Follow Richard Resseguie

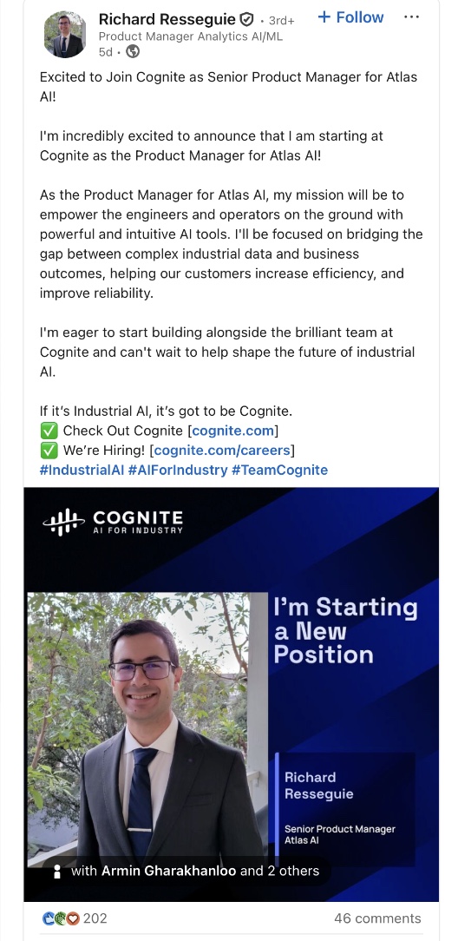pos(350,17)
